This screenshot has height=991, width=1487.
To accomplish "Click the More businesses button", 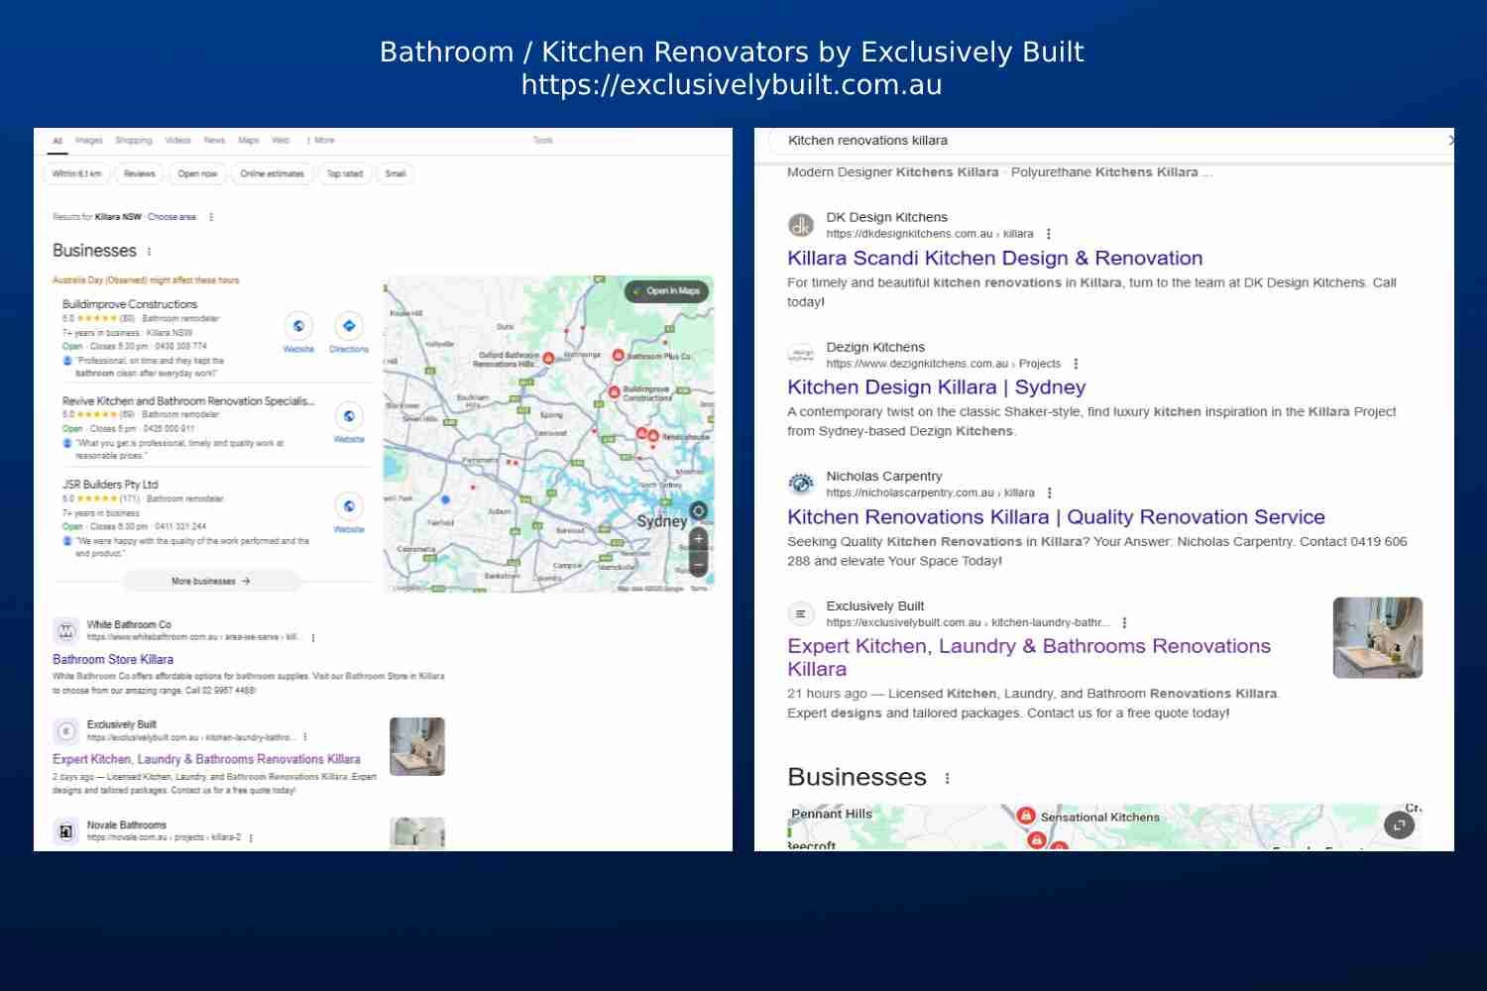I will click(x=211, y=582).
